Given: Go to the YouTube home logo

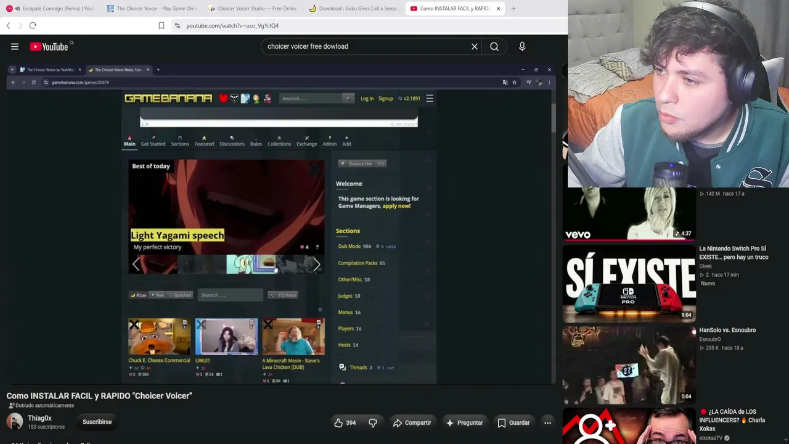Looking at the screenshot, I should (49, 46).
